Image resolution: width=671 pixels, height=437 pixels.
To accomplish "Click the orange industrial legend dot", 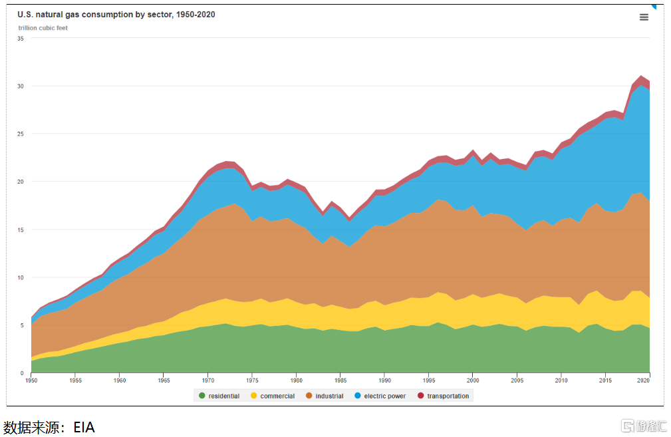I will pyautogui.click(x=309, y=396).
